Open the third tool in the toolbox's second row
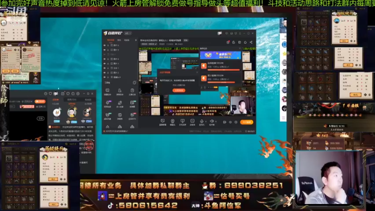375x211 pixels. coord(132,104)
